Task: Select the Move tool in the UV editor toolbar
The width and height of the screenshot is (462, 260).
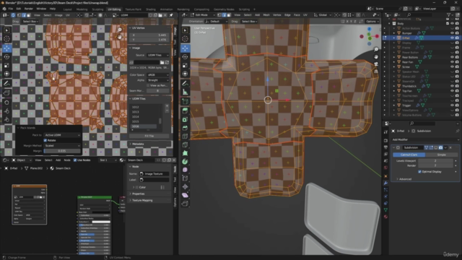Action: (6, 48)
